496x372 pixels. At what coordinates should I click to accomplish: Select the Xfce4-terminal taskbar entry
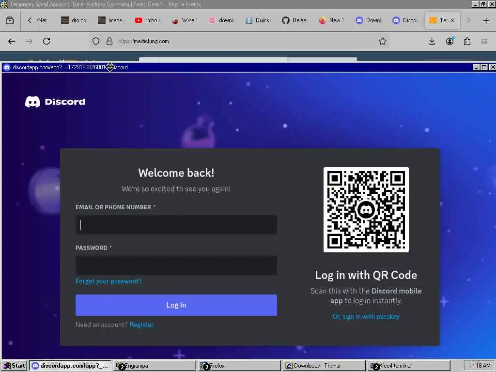pos(409,366)
